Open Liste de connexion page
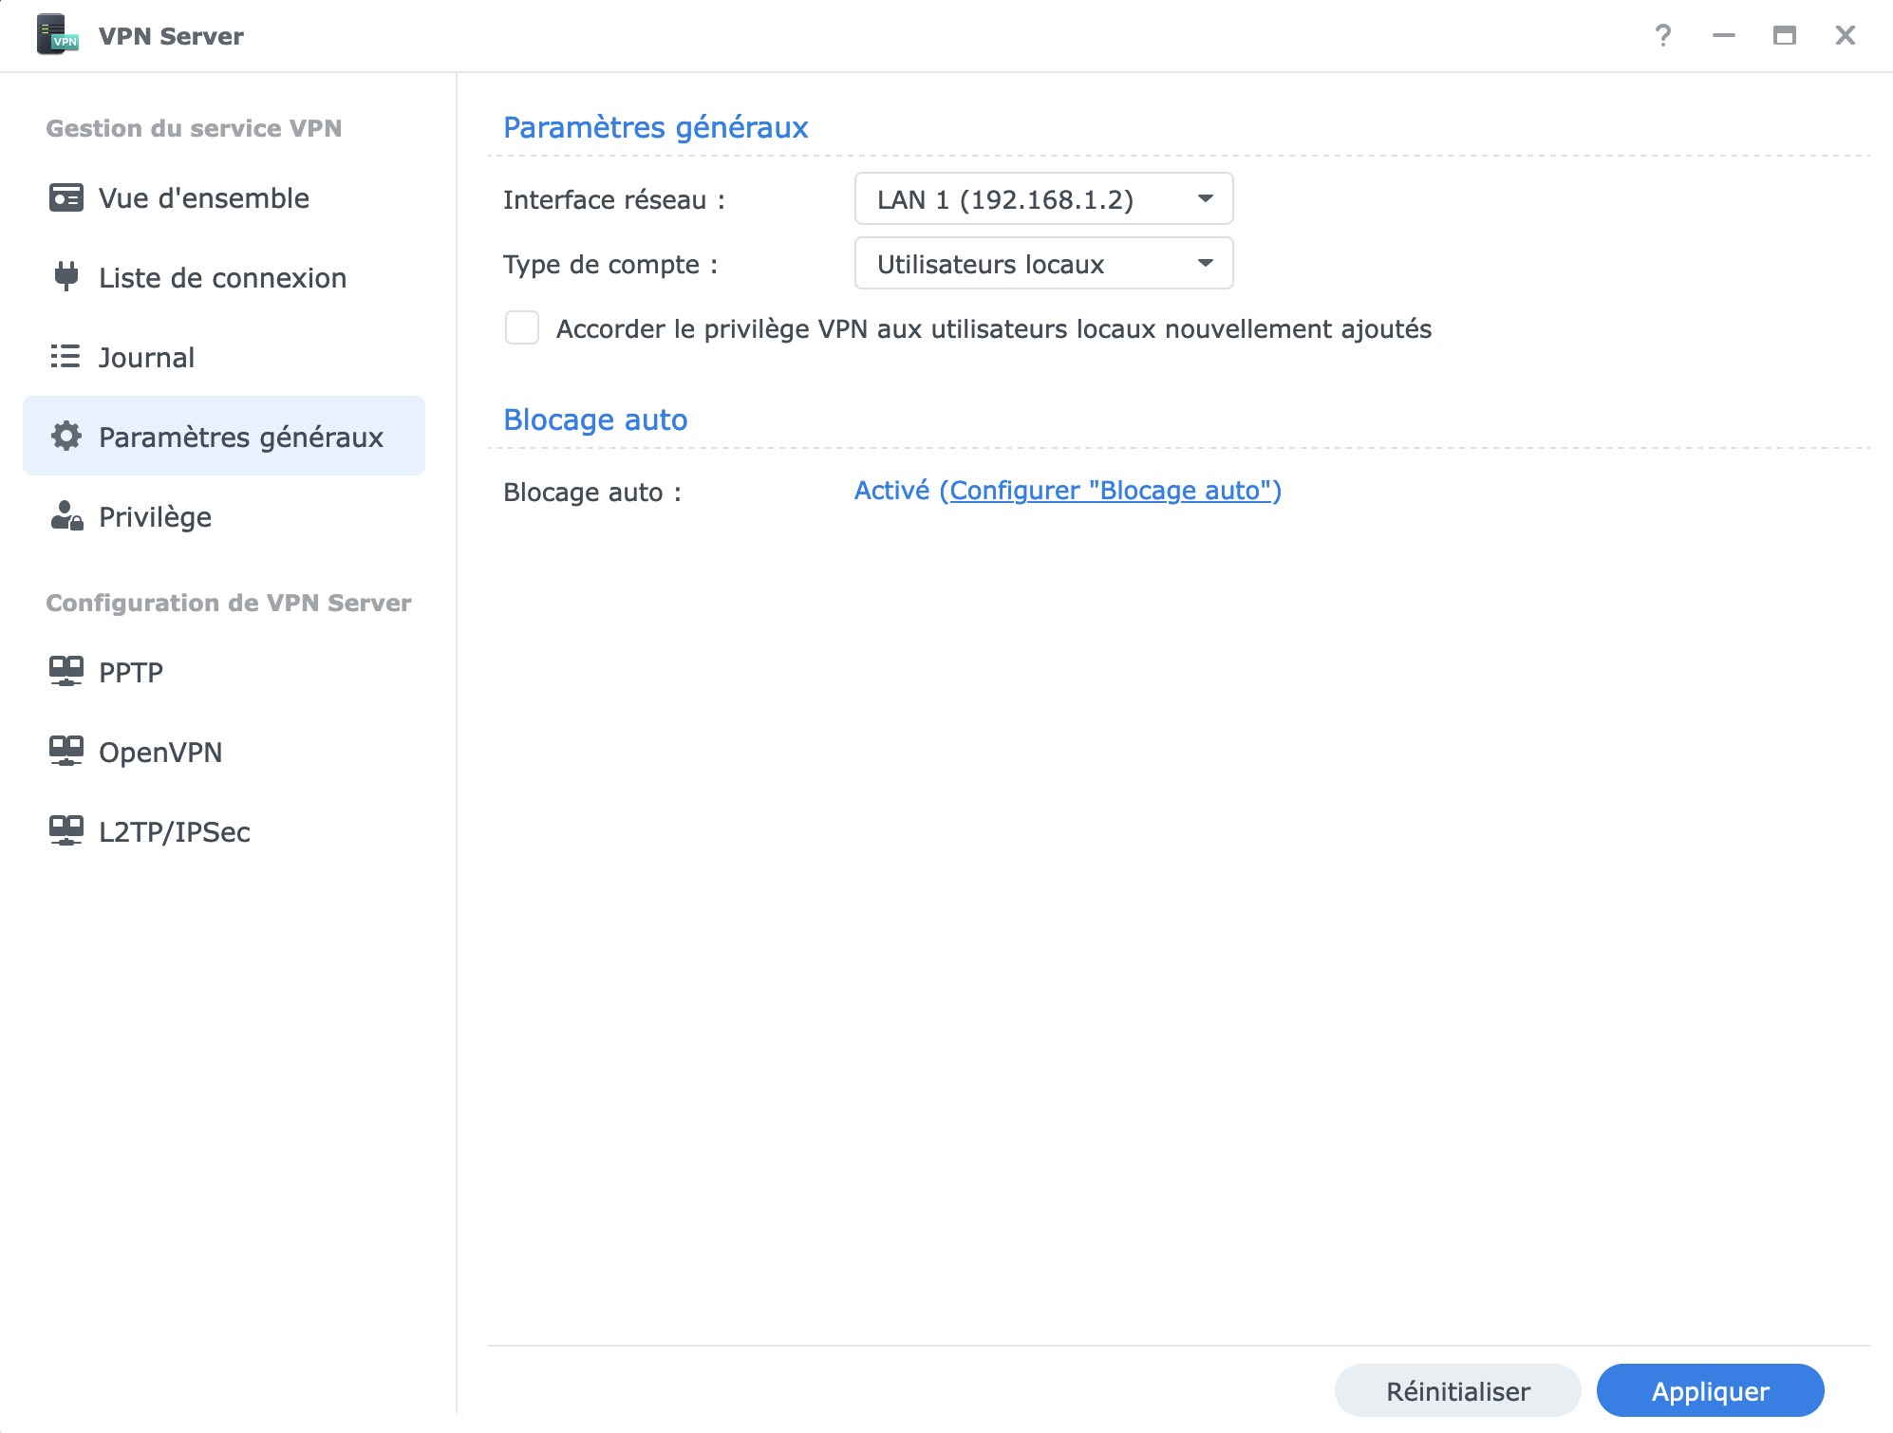 click(224, 277)
